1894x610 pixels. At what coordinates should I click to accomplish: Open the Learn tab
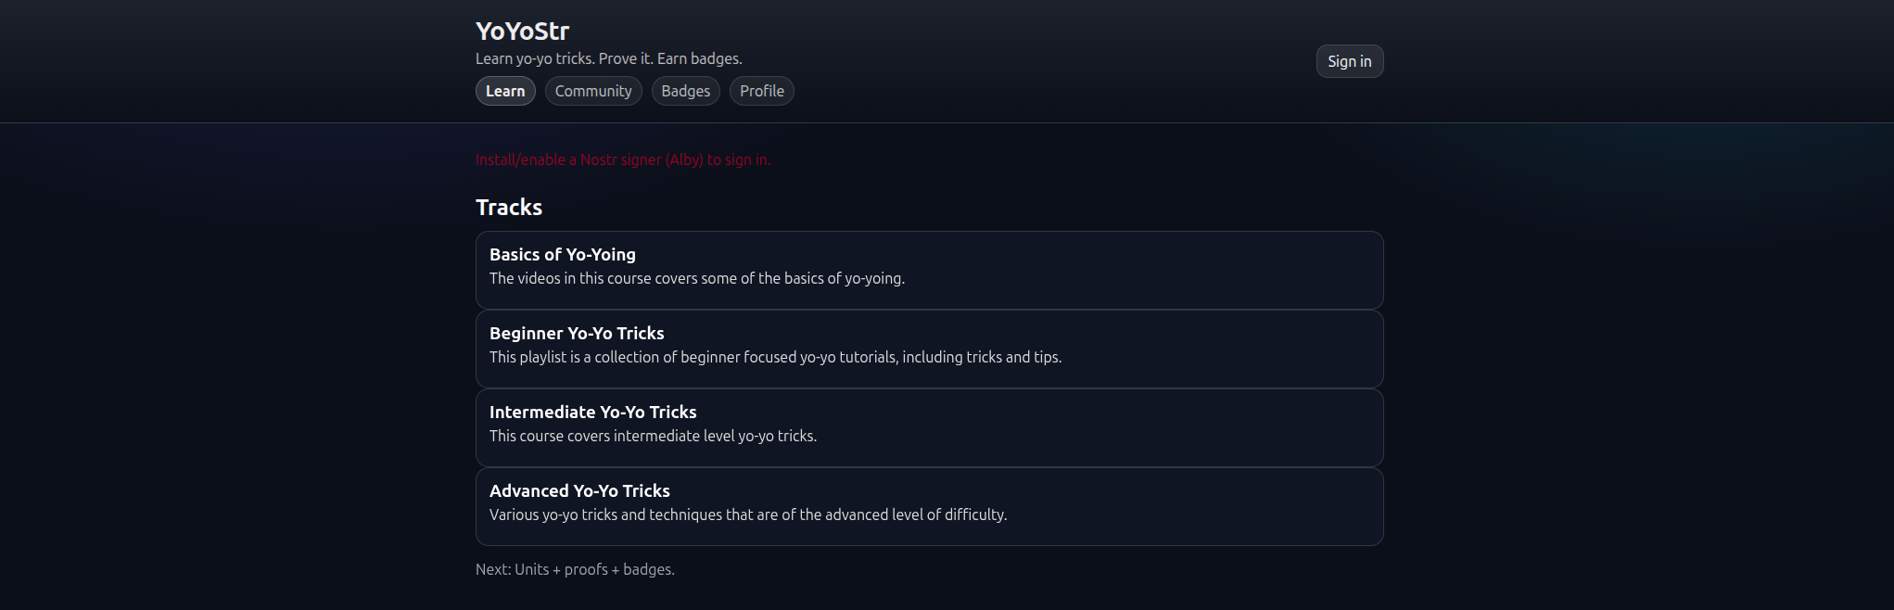coord(505,91)
